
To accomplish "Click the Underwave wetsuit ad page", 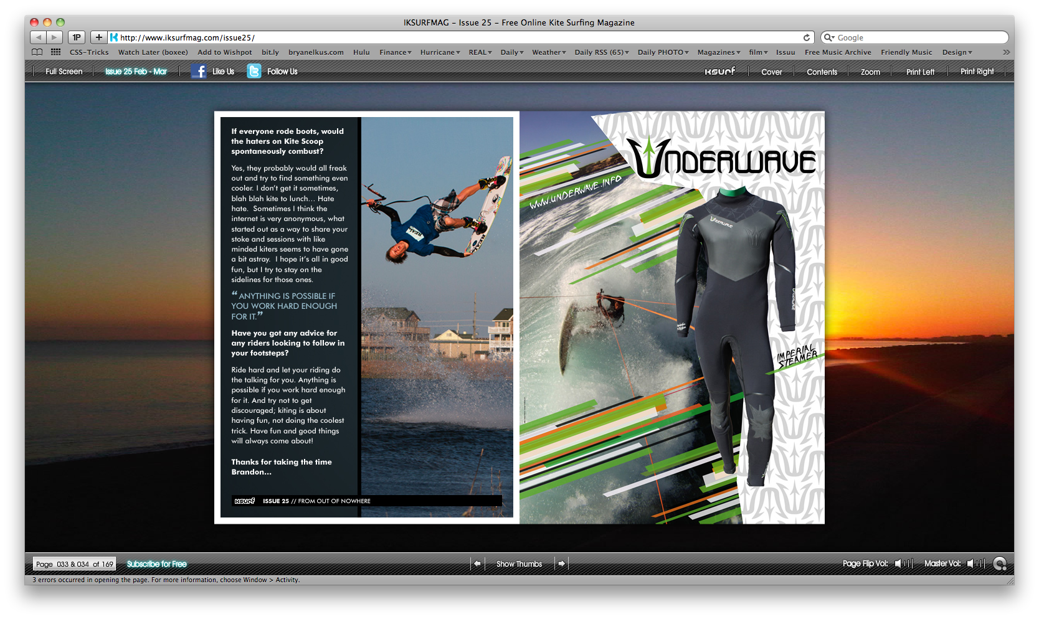I will click(672, 318).
